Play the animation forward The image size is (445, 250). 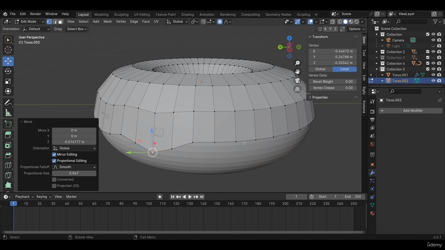[x=190, y=197]
